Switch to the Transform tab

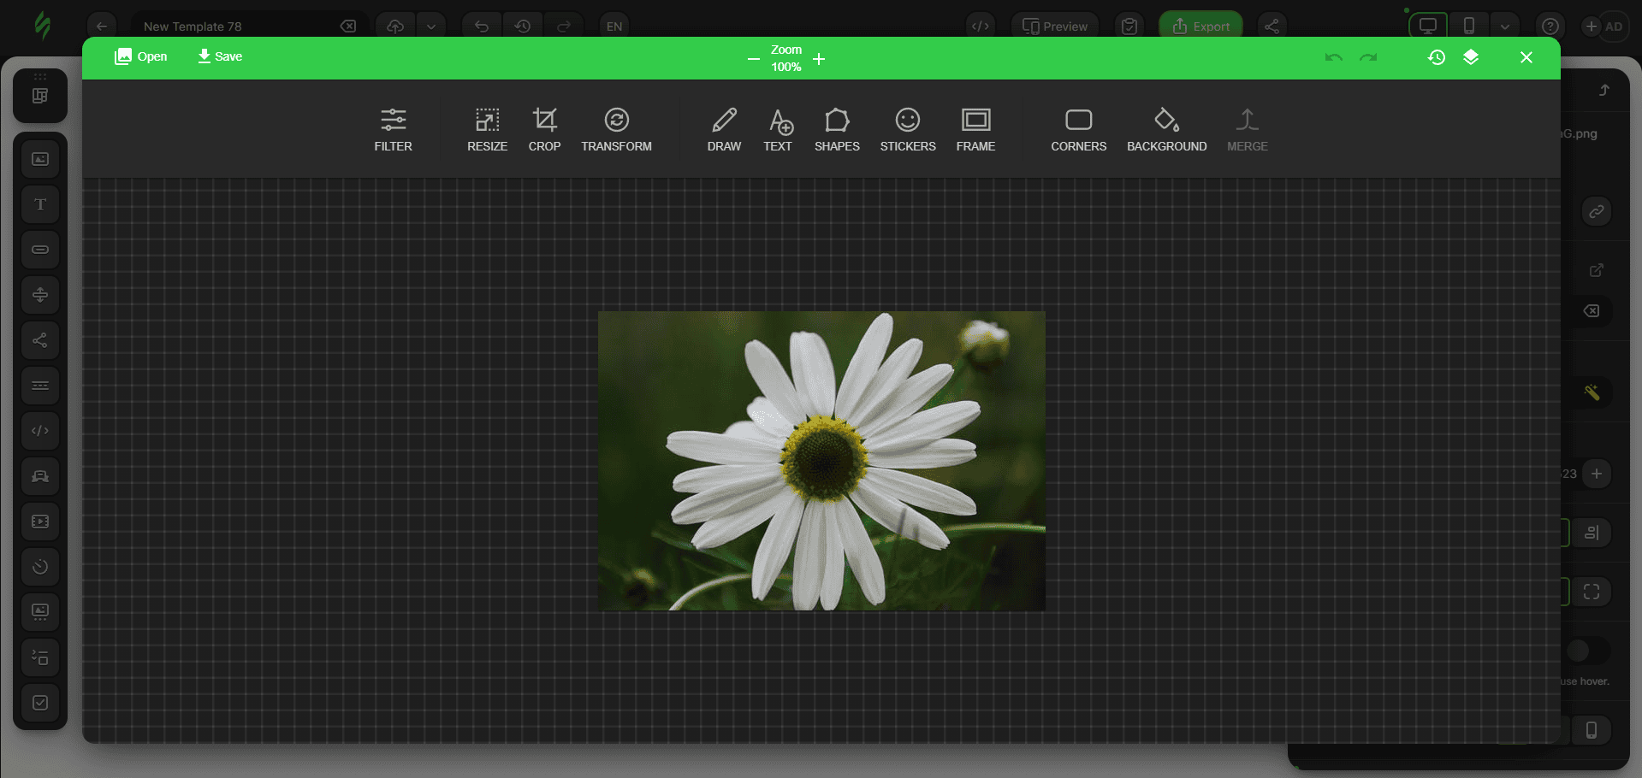[x=616, y=128]
